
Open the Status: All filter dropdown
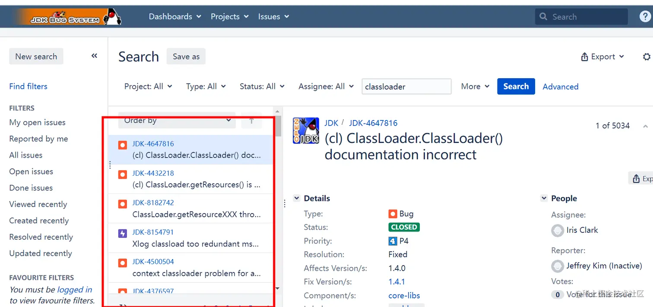click(262, 86)
